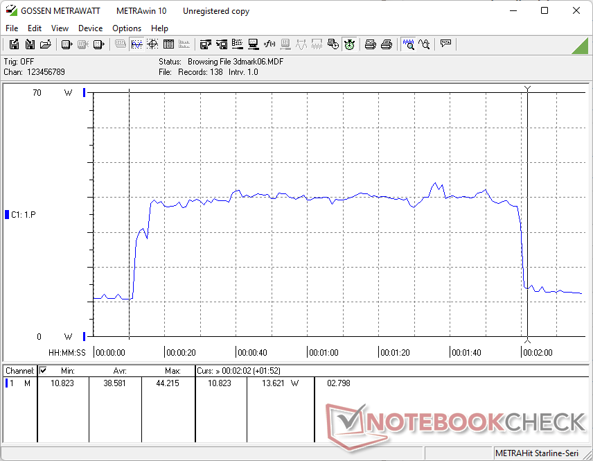The width and height of the screenshot is (593, 461).
Task: Toggle the checkbox next to Channel header
Action: coord(43,371)
